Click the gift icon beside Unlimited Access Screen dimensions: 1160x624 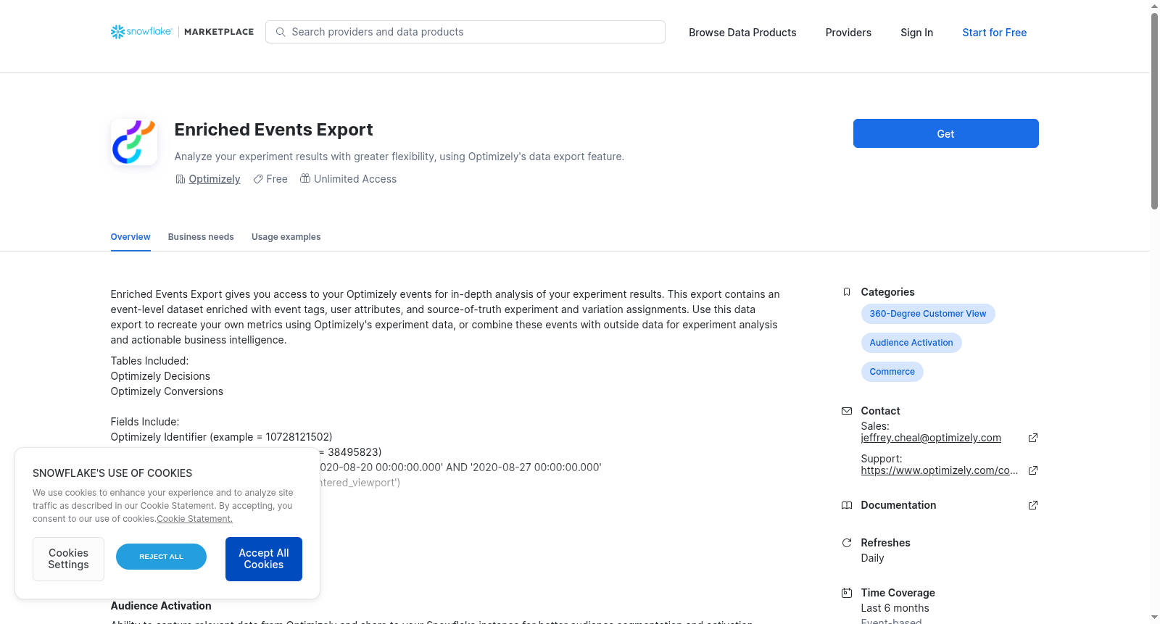305,179
